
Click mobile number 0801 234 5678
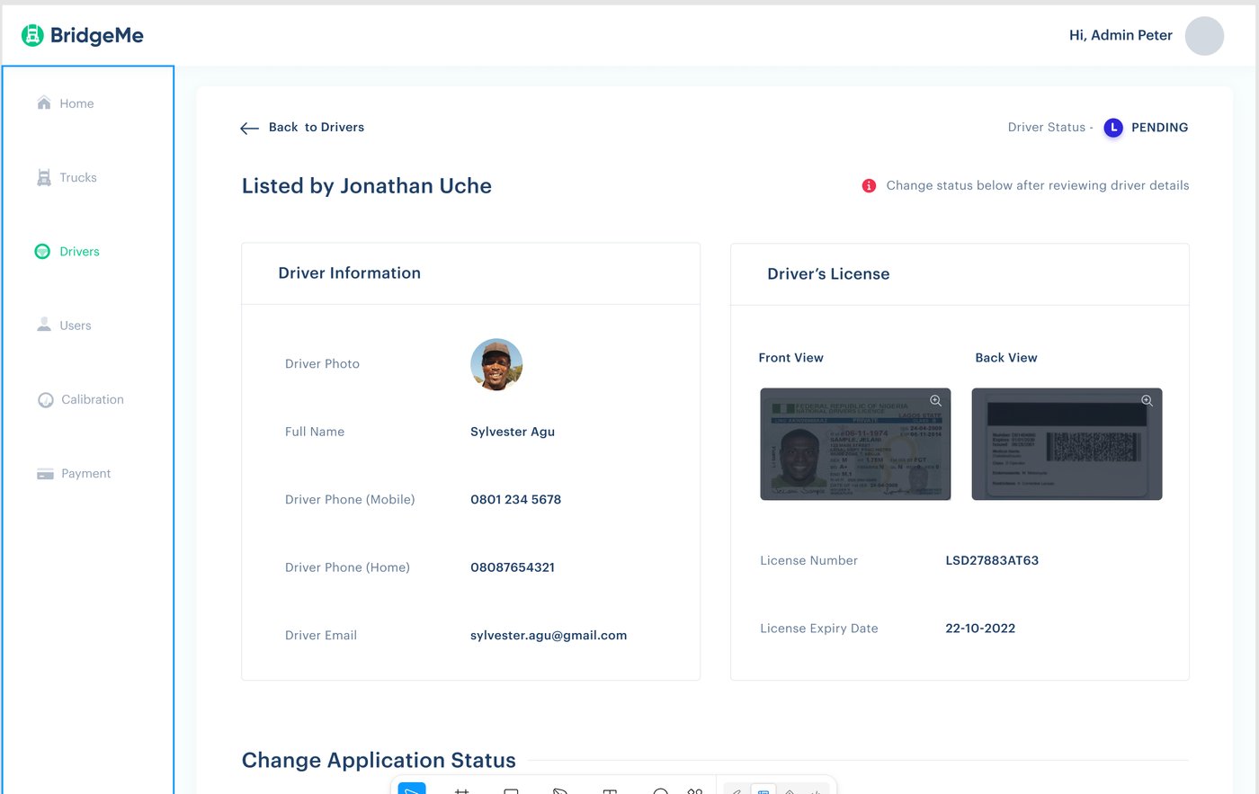tap(515, 499)
